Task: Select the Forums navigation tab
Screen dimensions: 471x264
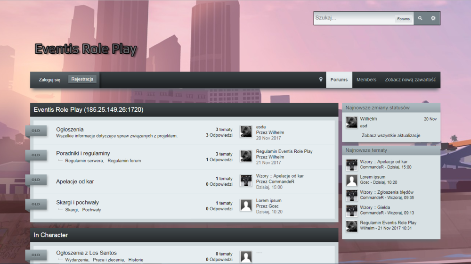Action: coord(339,80)
